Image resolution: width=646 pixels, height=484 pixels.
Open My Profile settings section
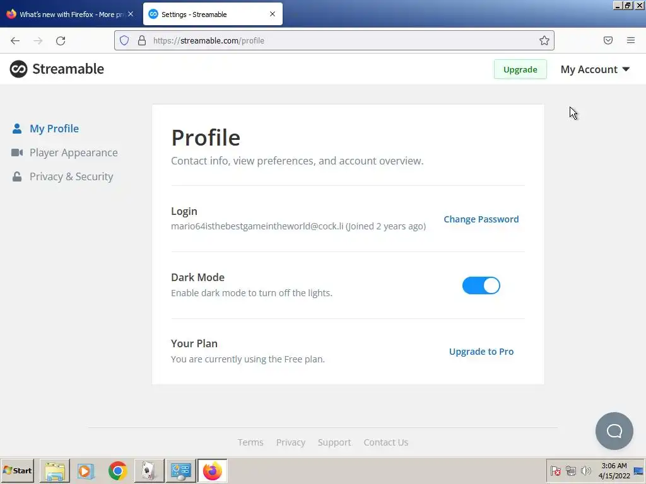pyautogui.click(x=54, y=129)
